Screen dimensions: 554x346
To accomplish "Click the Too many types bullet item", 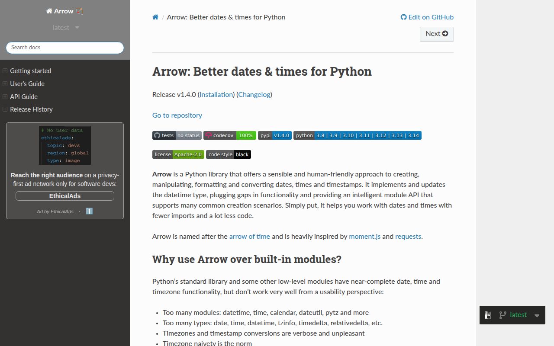I will coord(273,323).
